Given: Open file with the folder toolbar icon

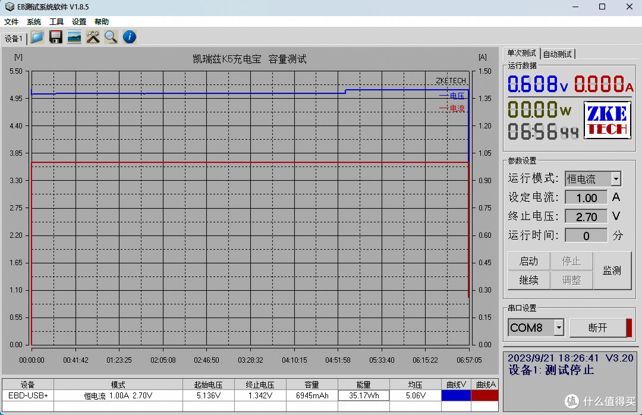Looking at the screenshot, I should (37, 37).
